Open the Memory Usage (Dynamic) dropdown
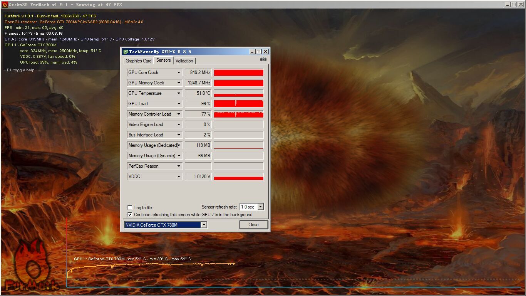 [x=179, y=156]
